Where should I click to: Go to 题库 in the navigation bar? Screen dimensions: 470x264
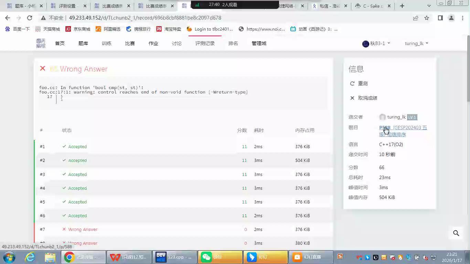(x=83, y=43)
